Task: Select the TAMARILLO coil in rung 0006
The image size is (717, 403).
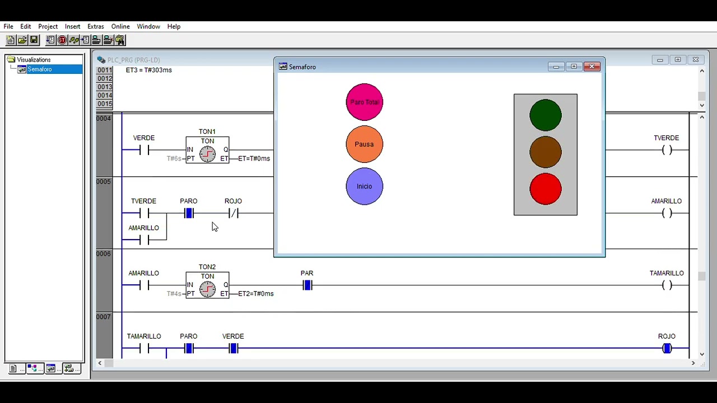Action: (667, 285)
